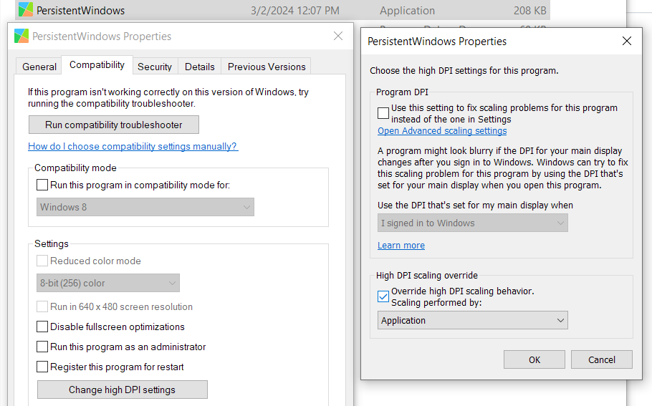
Task: Select the Compatibility tab
Action: tap(97, 65)
